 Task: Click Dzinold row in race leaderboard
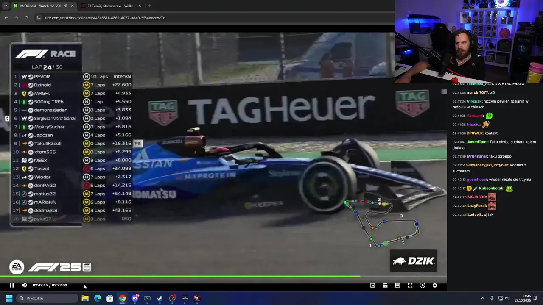point(73,85)
